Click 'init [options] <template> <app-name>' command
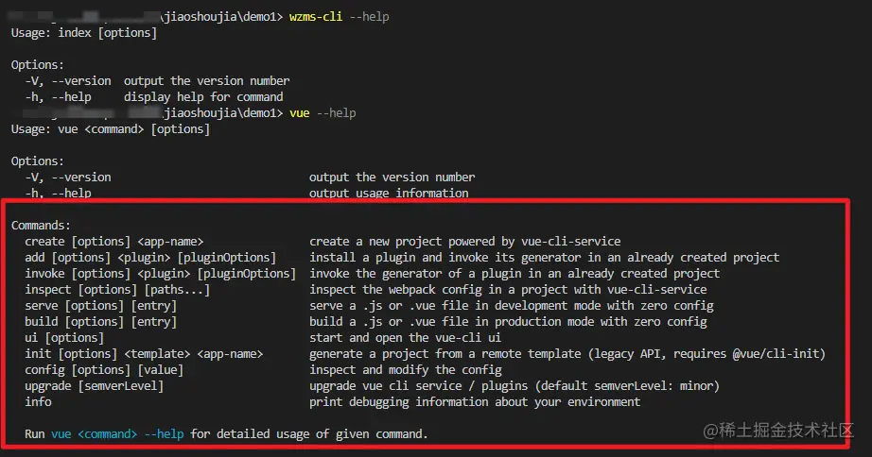 (144, 354)
